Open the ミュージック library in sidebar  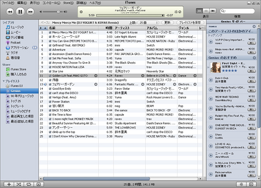pyautogui.click(x=15, y=27)
